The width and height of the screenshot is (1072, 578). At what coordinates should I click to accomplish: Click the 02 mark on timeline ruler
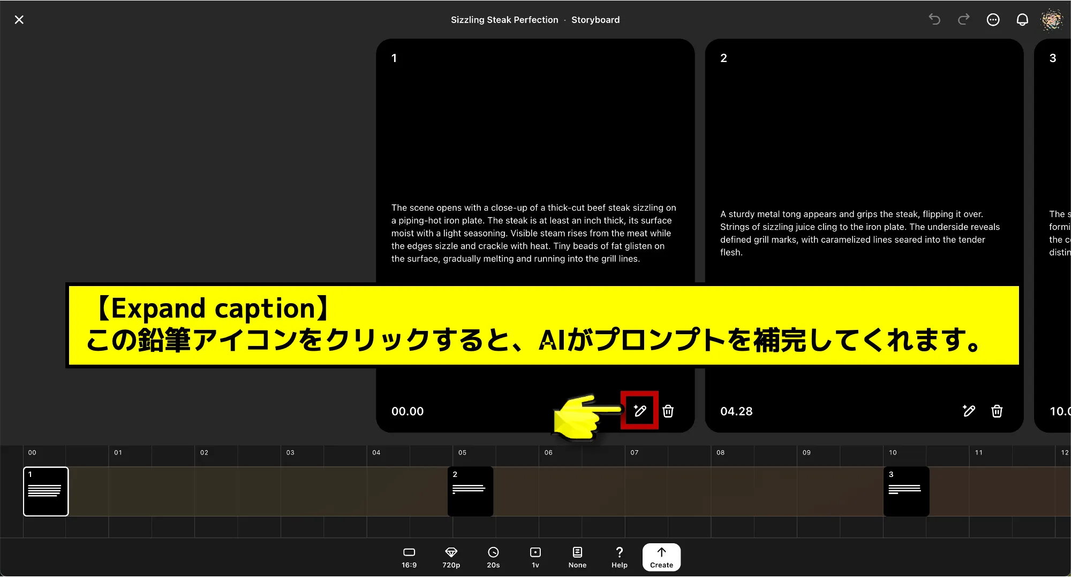click(x=204, y=453)
